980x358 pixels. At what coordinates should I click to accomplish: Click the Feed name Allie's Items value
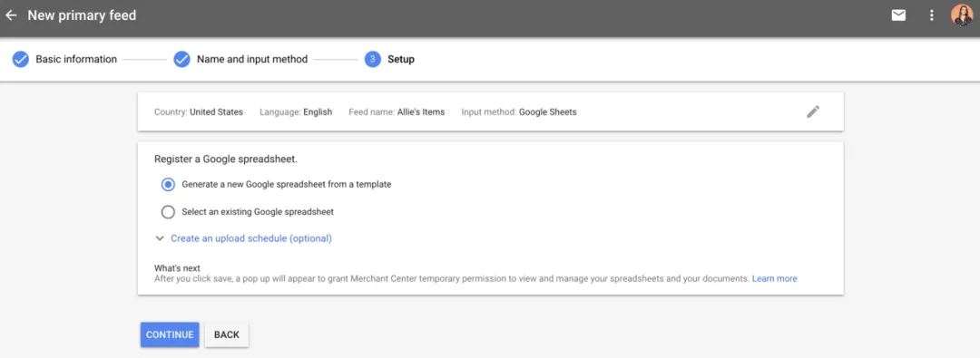(x=421, y=112)
